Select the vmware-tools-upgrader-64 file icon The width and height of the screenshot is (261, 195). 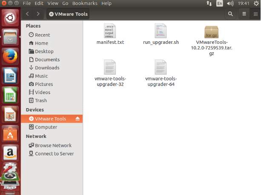[161, 67]
